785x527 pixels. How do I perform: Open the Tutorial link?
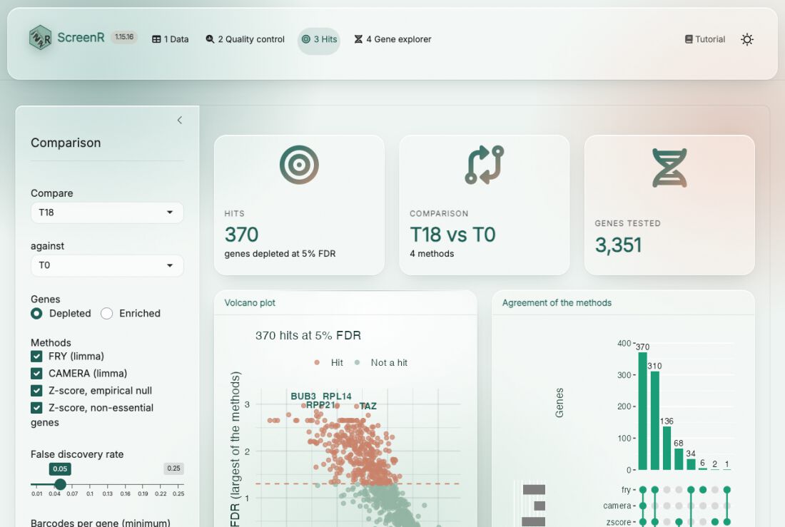pyautogui.click(x=705, y=39)
